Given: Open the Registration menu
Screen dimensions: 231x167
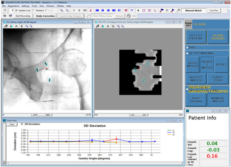Looking at the screenshot, I should (14, 6).
